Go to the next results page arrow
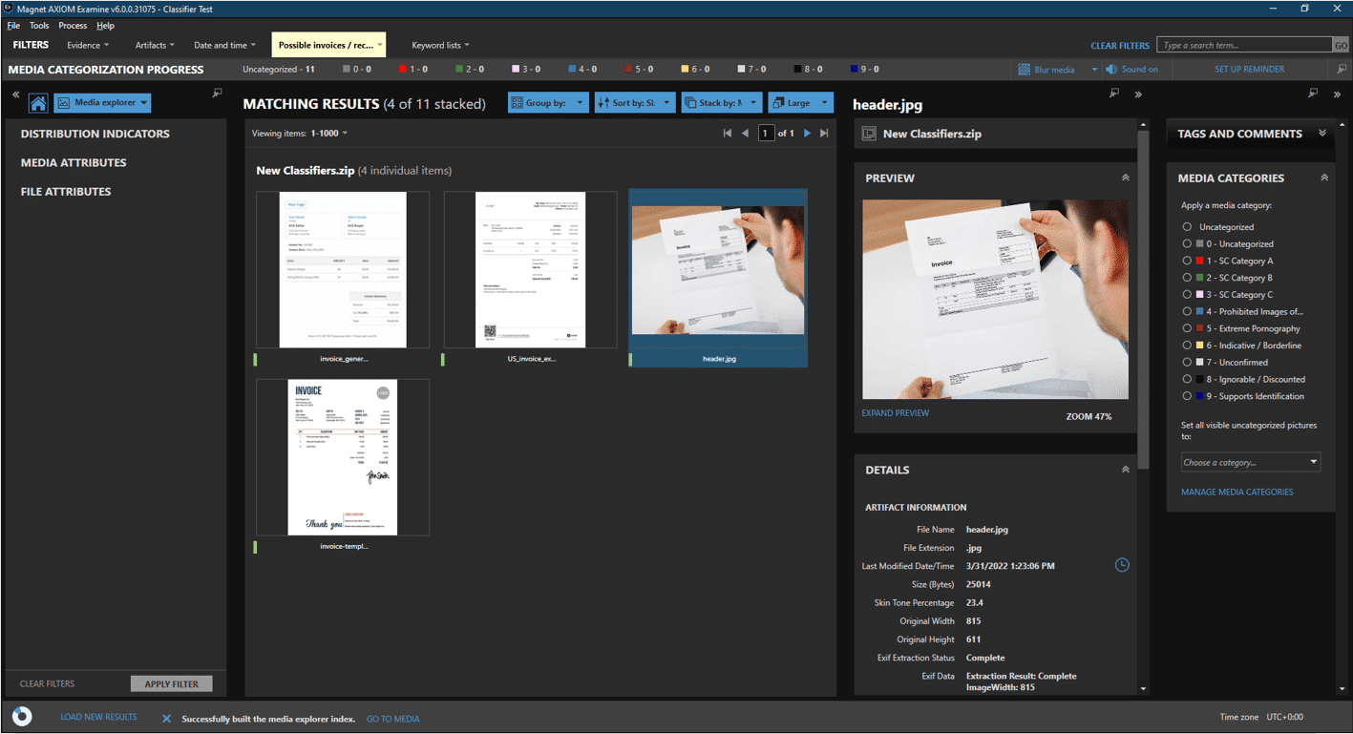This screenshot has width=1353, height=734. (x=807, y=134)
